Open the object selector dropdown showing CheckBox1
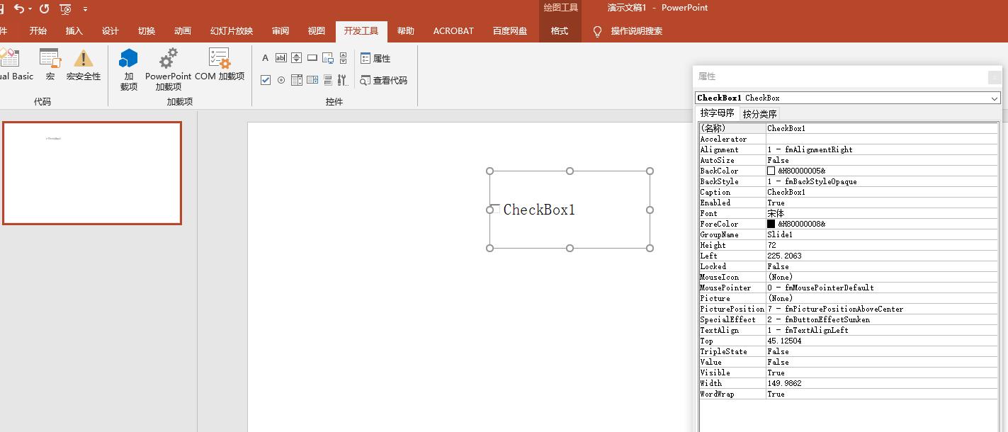This screenshot has width=1008, height=432. (994, 98)
